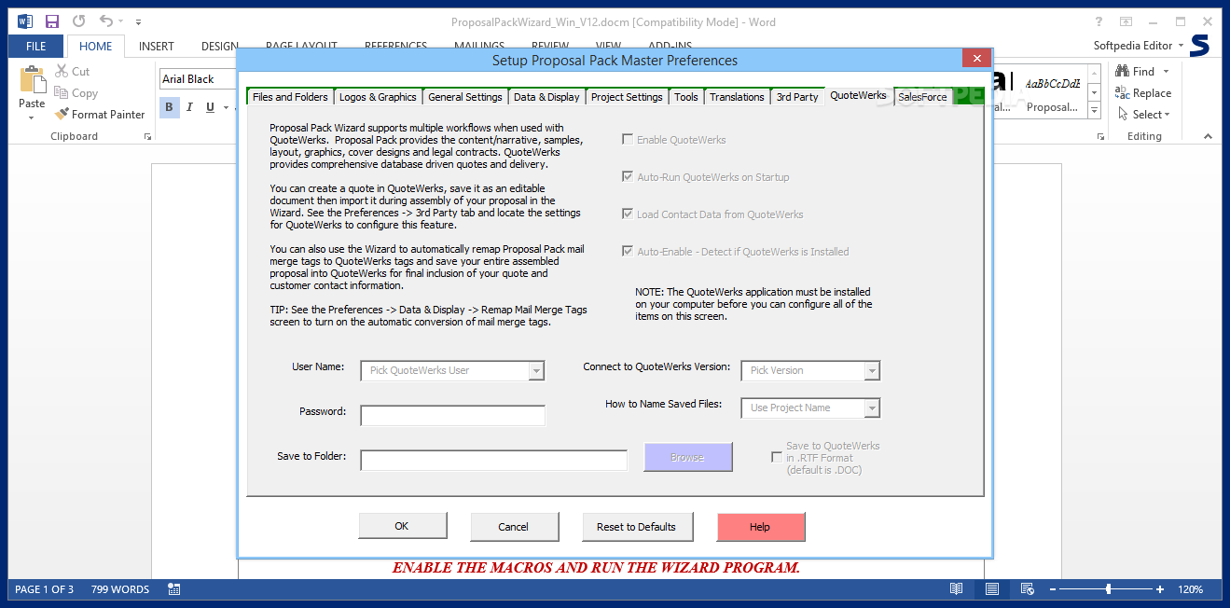Switch to Print Layout view icon

click(992, 589)
